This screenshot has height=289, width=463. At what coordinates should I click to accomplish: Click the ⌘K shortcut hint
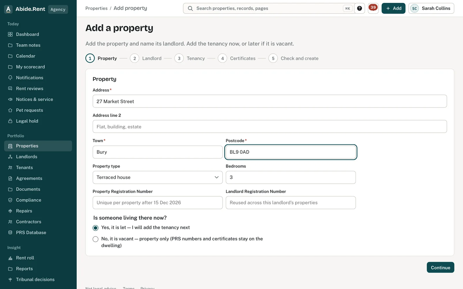coord(348,8)
